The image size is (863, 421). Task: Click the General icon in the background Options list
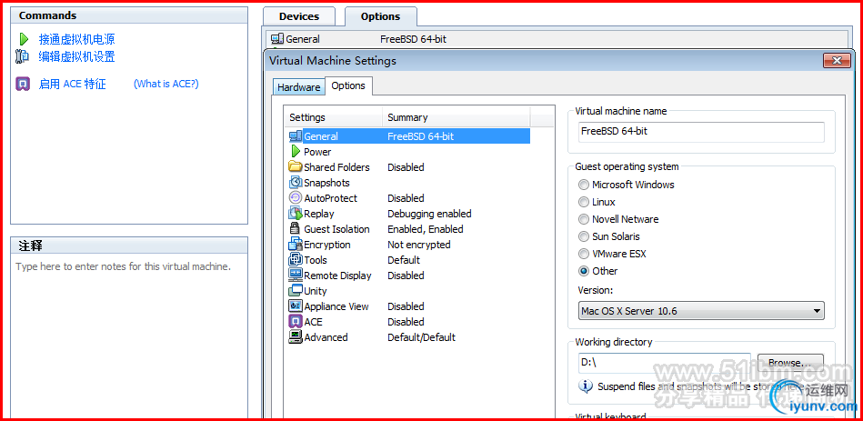277,39
